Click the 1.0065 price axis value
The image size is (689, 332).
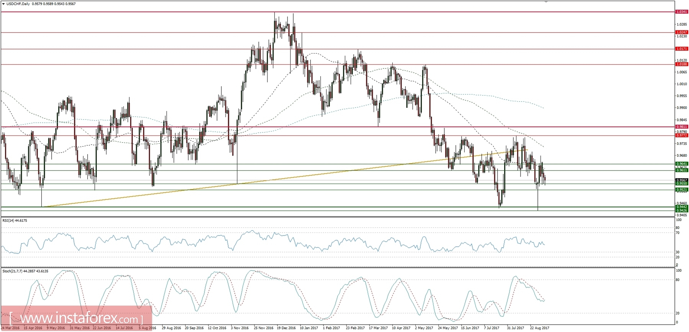click(x=682, y=72)
